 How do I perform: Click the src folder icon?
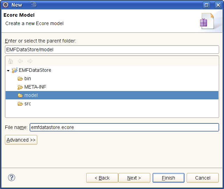coord(20,104)
